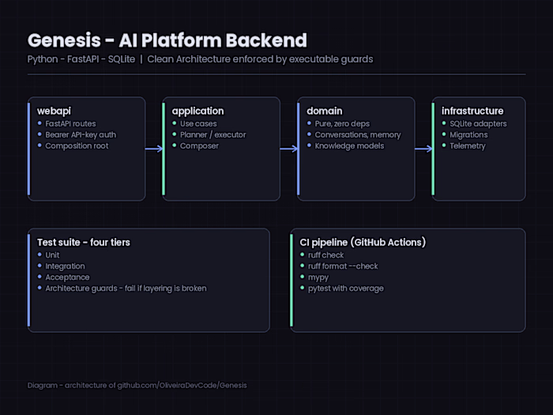553x415 pixels.
Task: Click the 'CI pipeline (GitHub Actions)' heading
Action: [363, 243]
